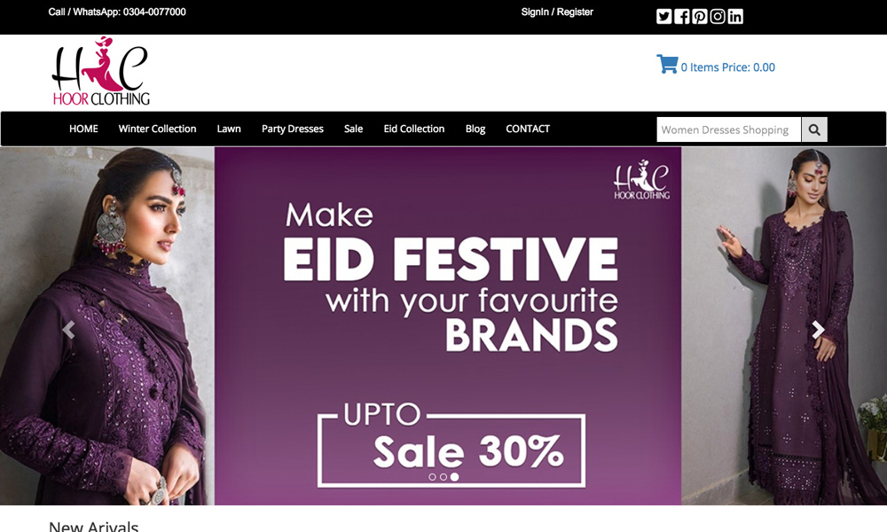The width and height of the screenshot is (887, 532).
Task: Focus the Women Dresses Shopping search field
Action: 728,129
